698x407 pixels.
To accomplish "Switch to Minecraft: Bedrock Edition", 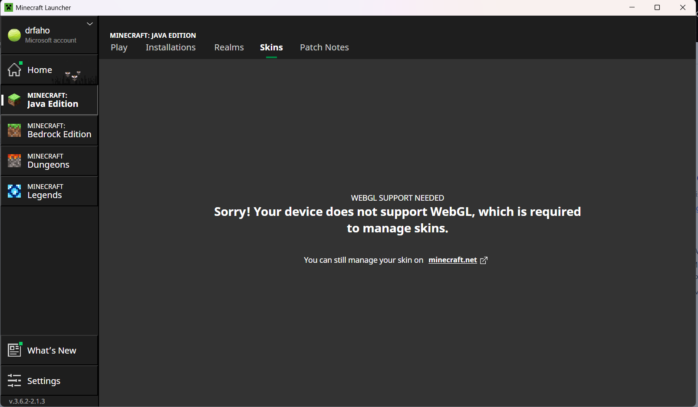I will coord(49,130).
